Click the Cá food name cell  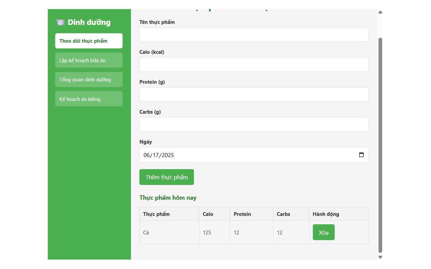pos(146,232)
